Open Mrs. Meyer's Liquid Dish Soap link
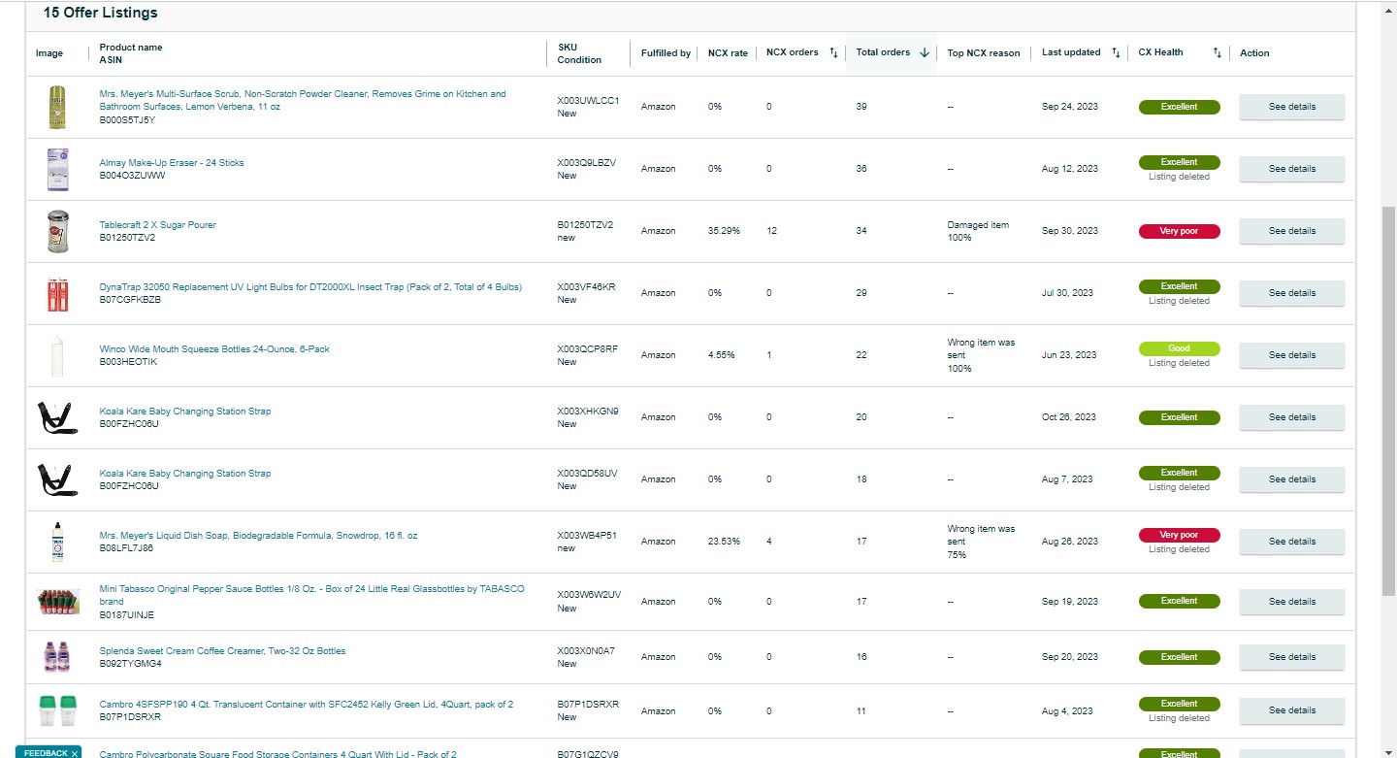The width and height of the screenshot is (1397, 758). point(259,536)
